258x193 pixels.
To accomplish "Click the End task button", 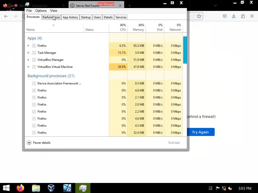I will click(x=174, y=143).
